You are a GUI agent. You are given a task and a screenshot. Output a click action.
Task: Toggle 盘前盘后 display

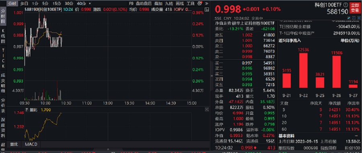144,4
